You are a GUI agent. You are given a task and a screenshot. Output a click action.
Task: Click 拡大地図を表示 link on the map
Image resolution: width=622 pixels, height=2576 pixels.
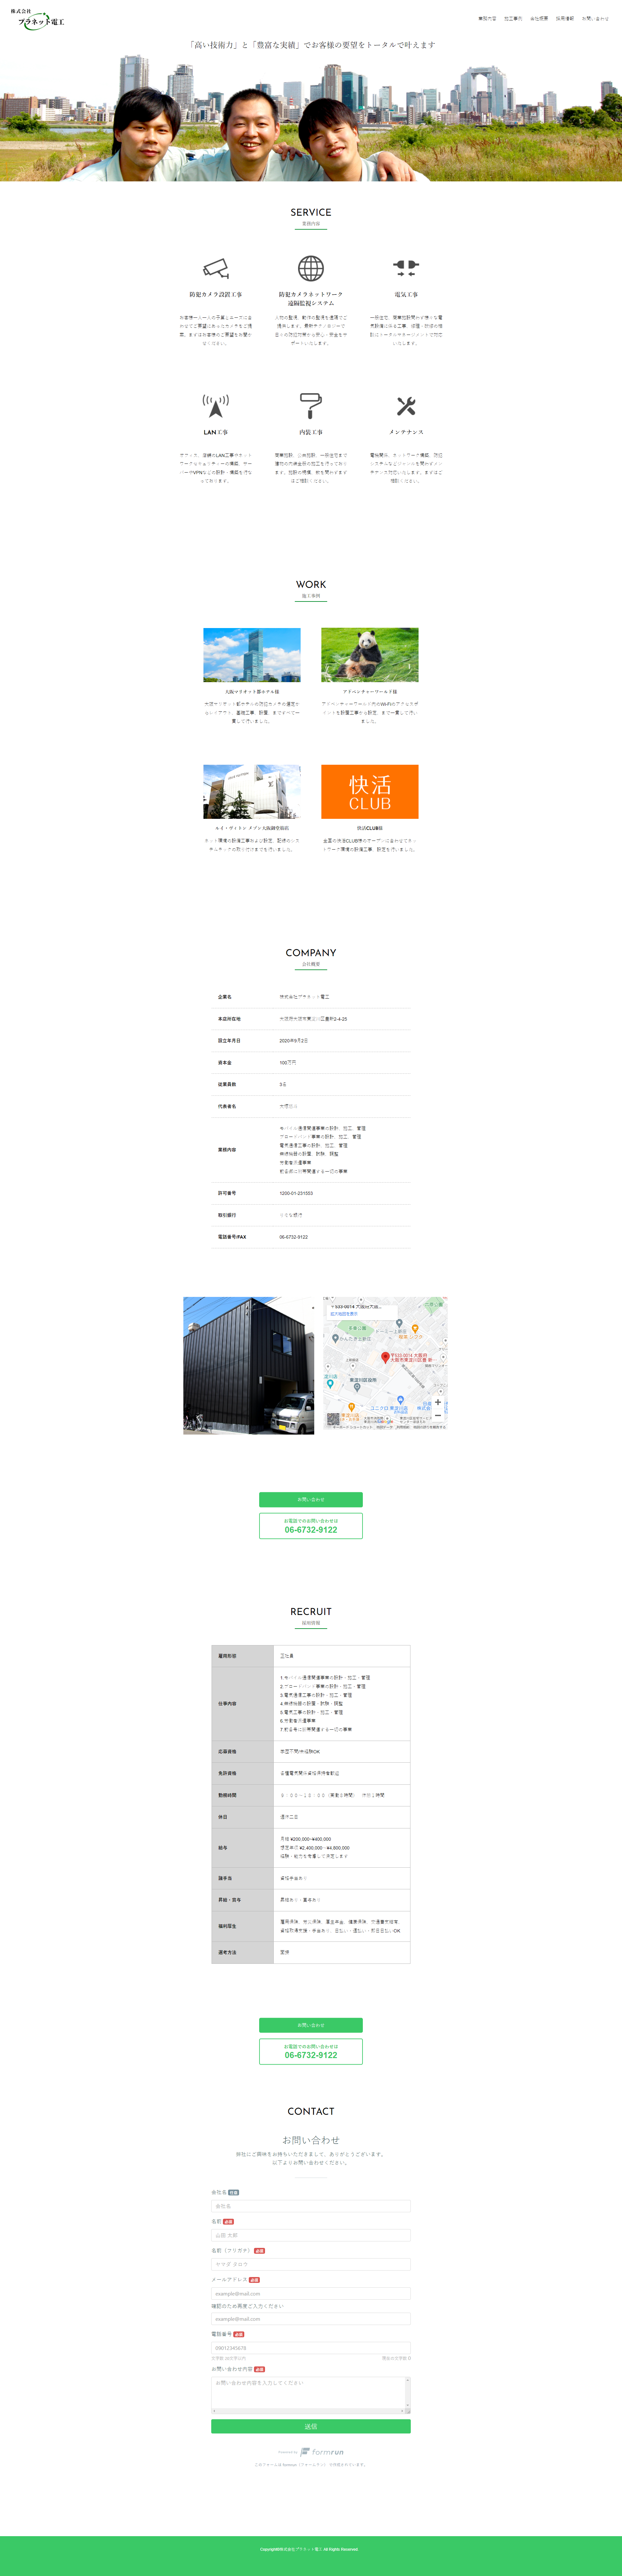[x=344, y=1314]
